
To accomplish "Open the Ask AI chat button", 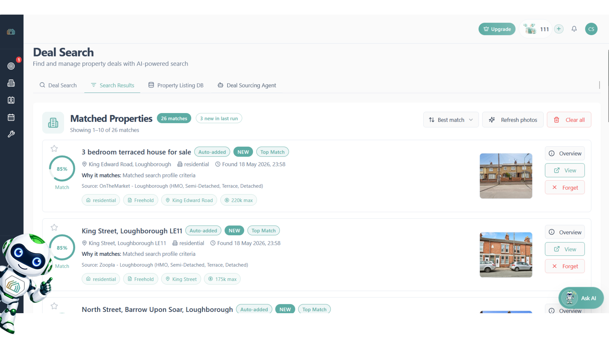I will pyautogui.click(x=581, y=298).
